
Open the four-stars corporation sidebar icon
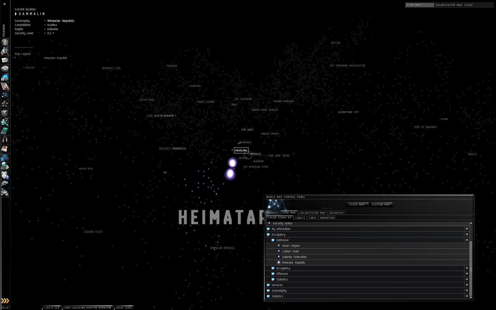point(5,104)
